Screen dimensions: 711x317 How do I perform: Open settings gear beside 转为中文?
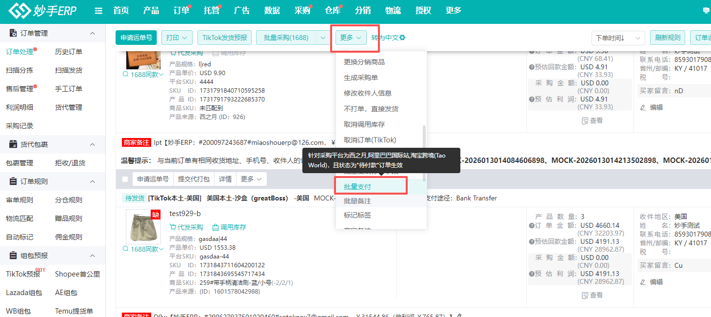tap(402, 38)
